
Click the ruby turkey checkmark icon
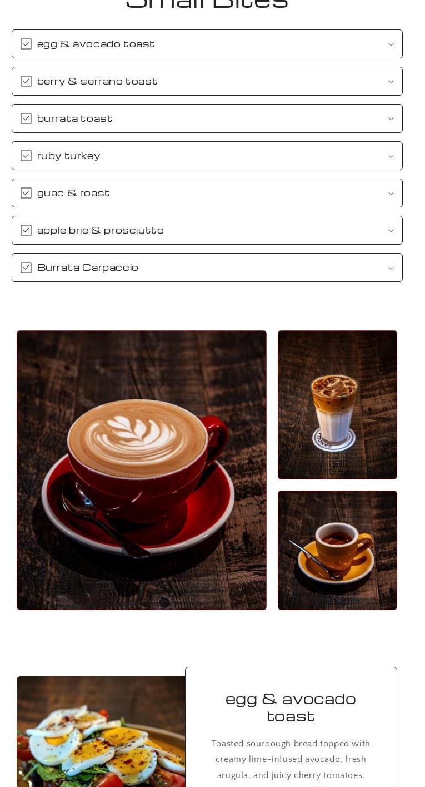(x=26, y=156)
